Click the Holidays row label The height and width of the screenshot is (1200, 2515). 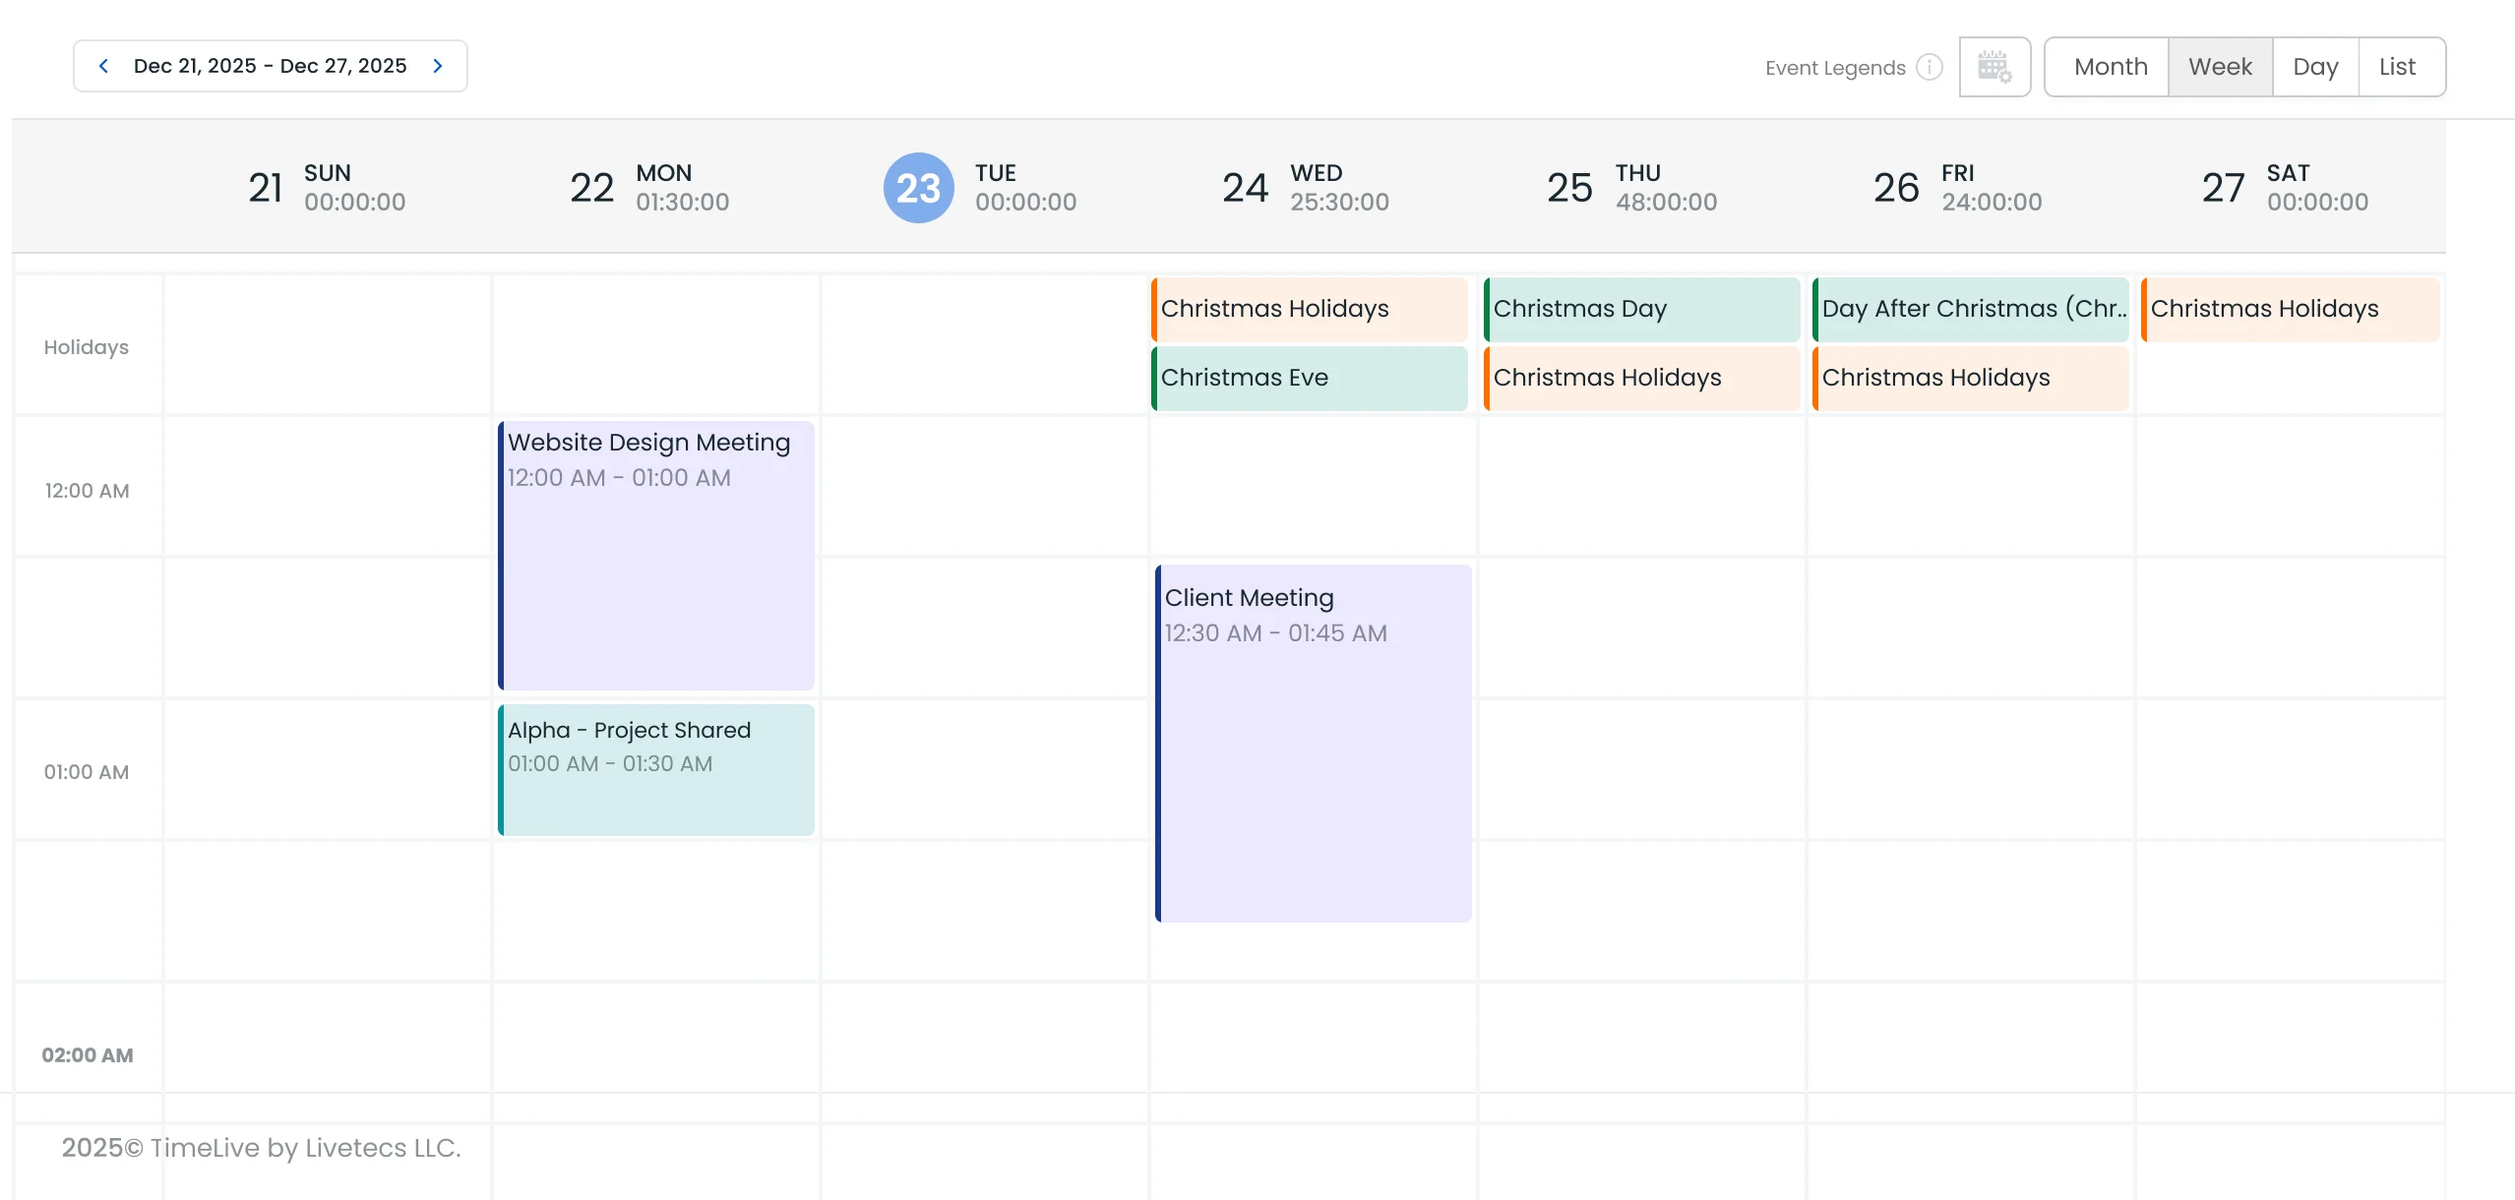pyautogui.click(x=87, y=347)
